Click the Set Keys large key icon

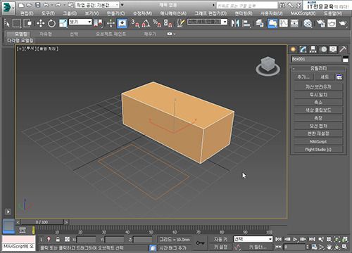[x=200, y=243]
